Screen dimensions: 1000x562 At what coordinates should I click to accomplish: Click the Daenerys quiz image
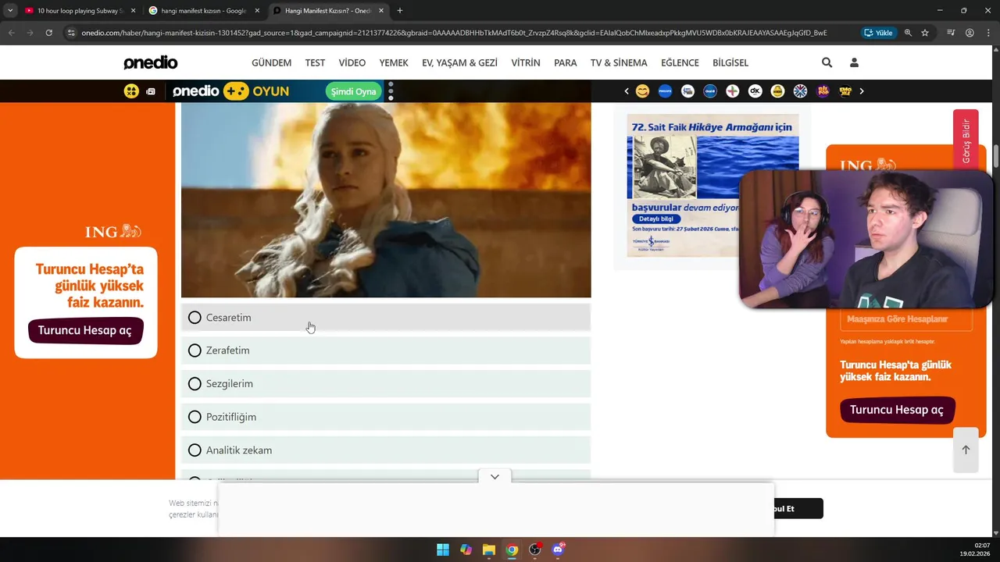386,200
